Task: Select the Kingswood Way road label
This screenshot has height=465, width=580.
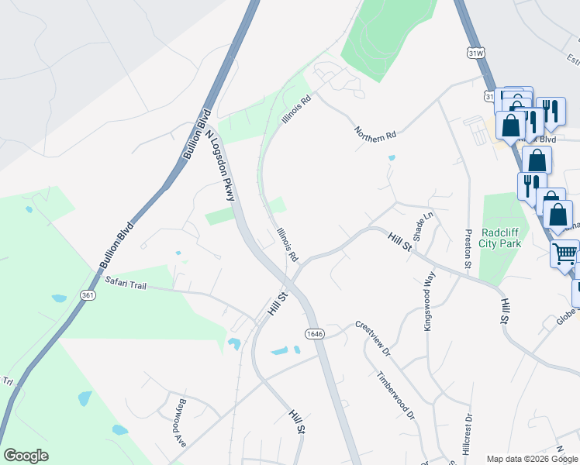Action: (429, 301)
